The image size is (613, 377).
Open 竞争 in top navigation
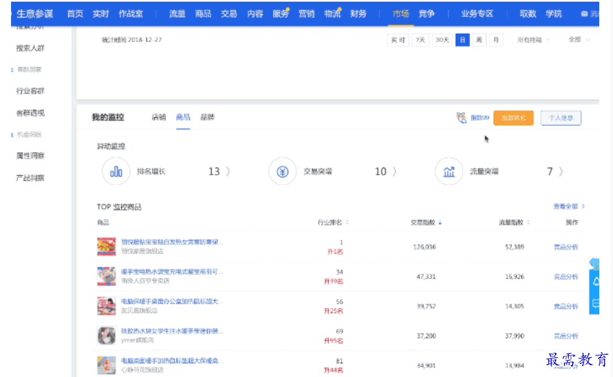tap(426, 14)
